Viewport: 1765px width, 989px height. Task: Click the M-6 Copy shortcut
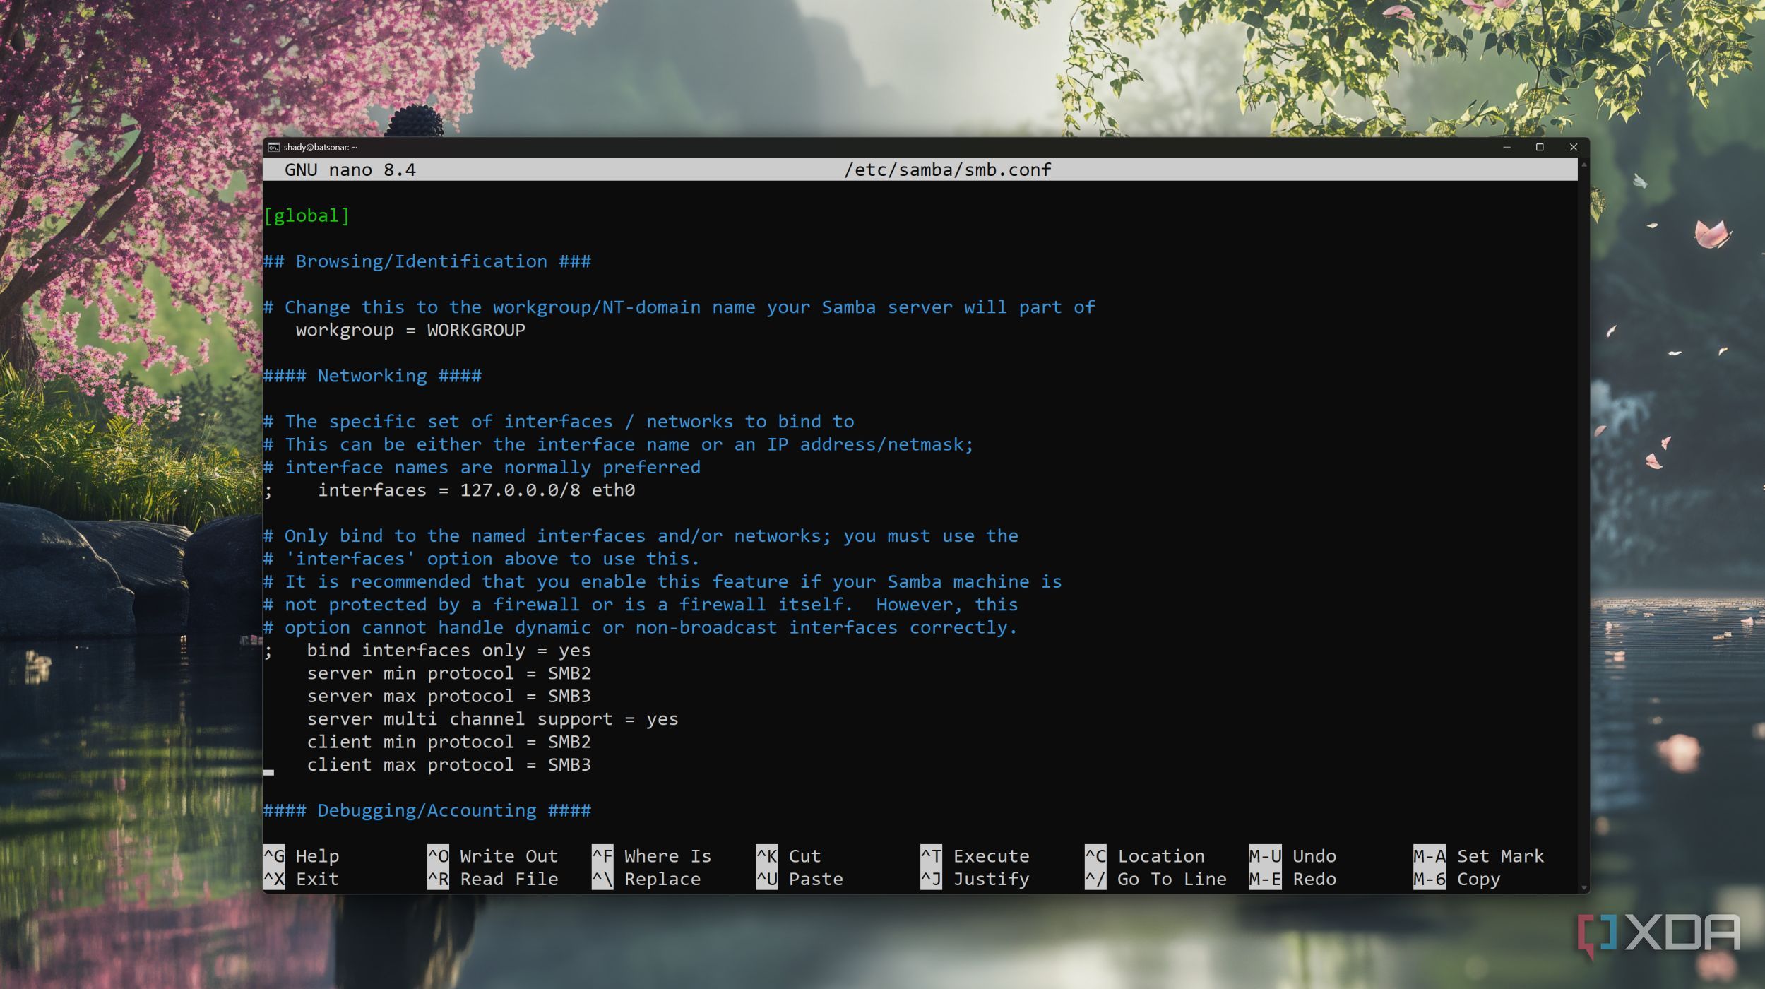point(1456,880)
